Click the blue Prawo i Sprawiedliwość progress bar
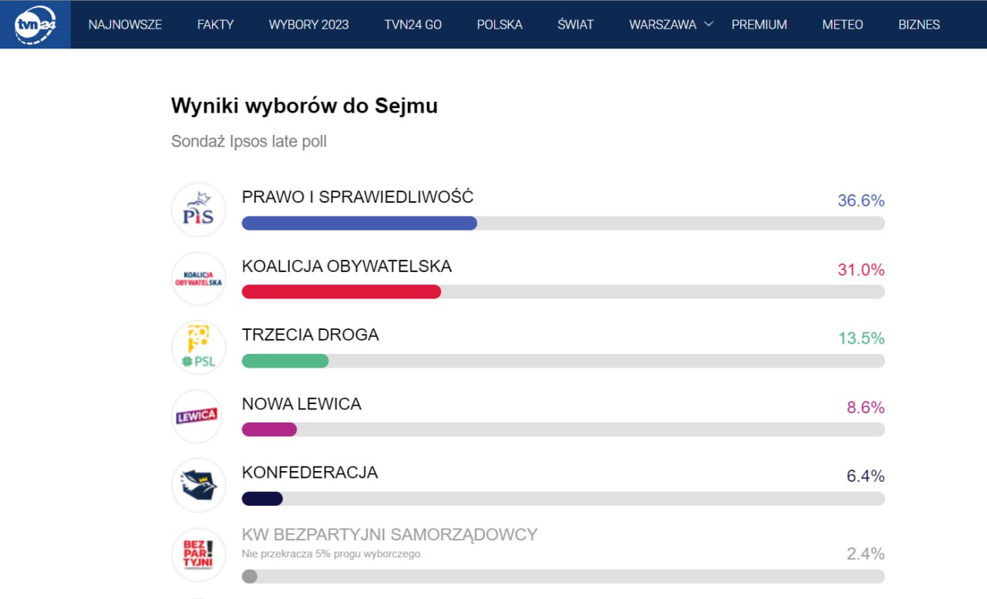Viewport: 987px width, 599px height. click(359, 223)
